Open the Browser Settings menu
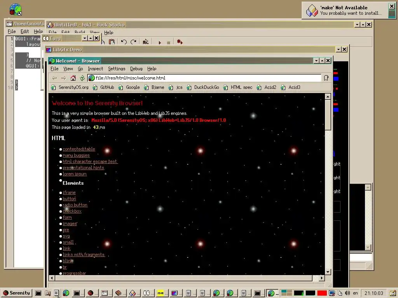This screenshot has width=398, height=298. [x=117, y=69]
